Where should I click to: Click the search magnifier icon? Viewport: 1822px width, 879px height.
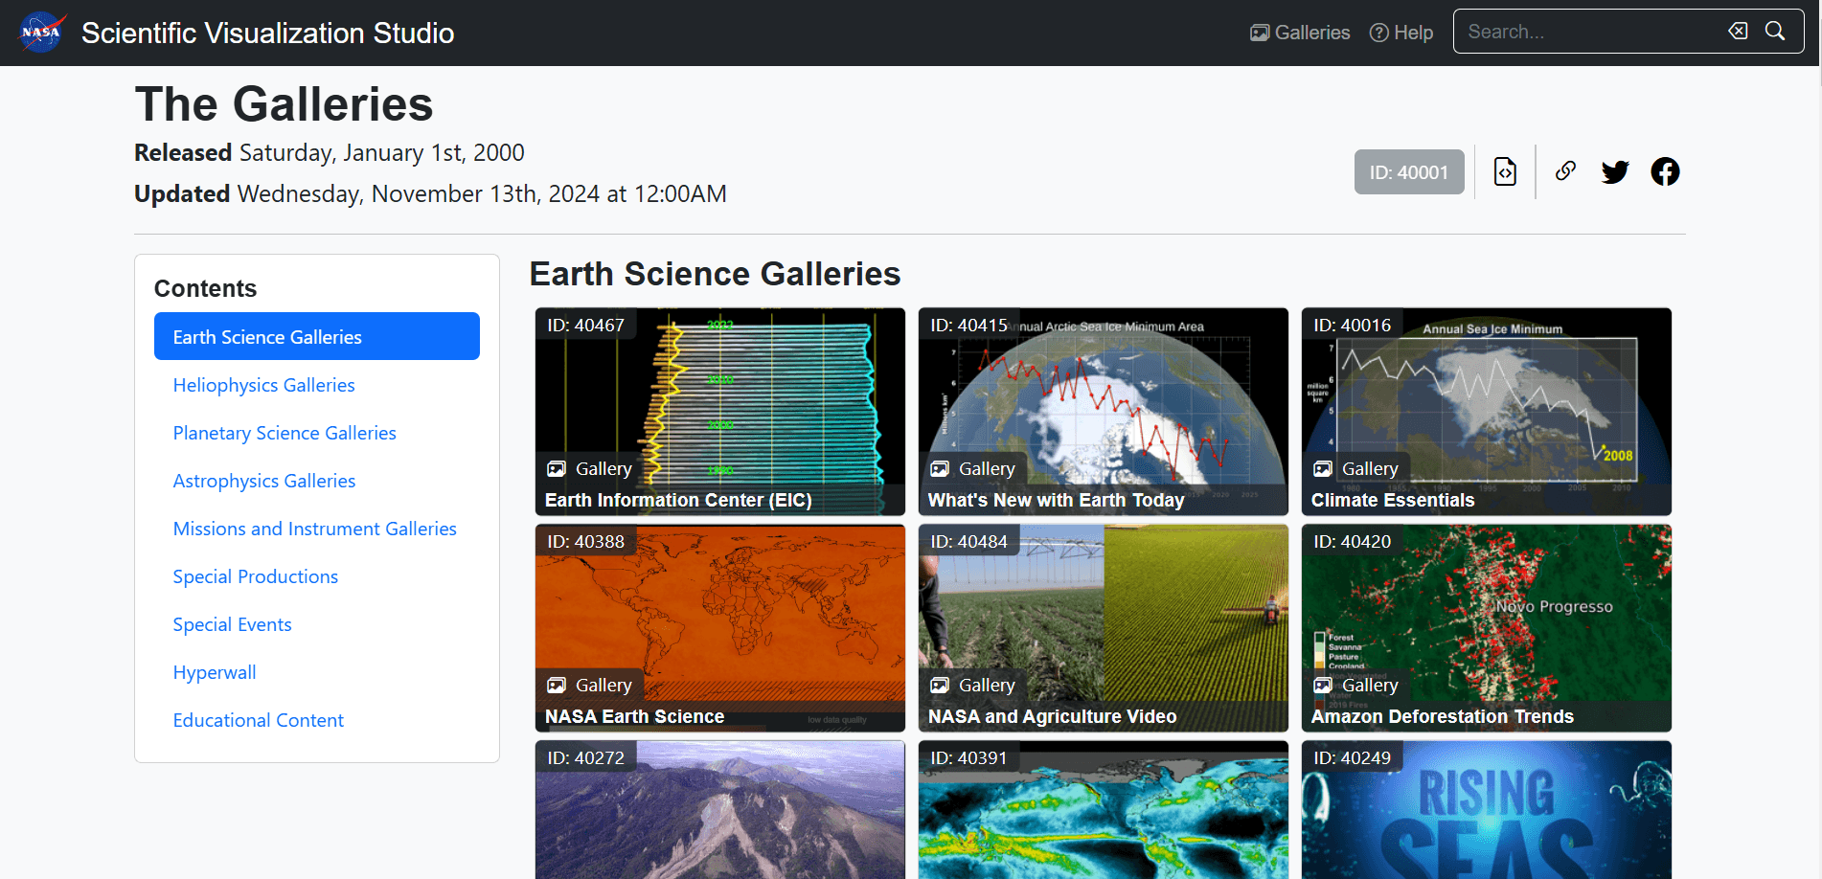[1775, 32]
